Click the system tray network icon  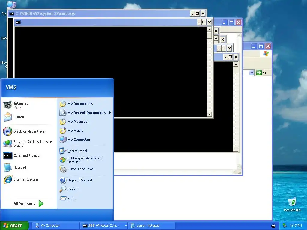pos(285,226)
